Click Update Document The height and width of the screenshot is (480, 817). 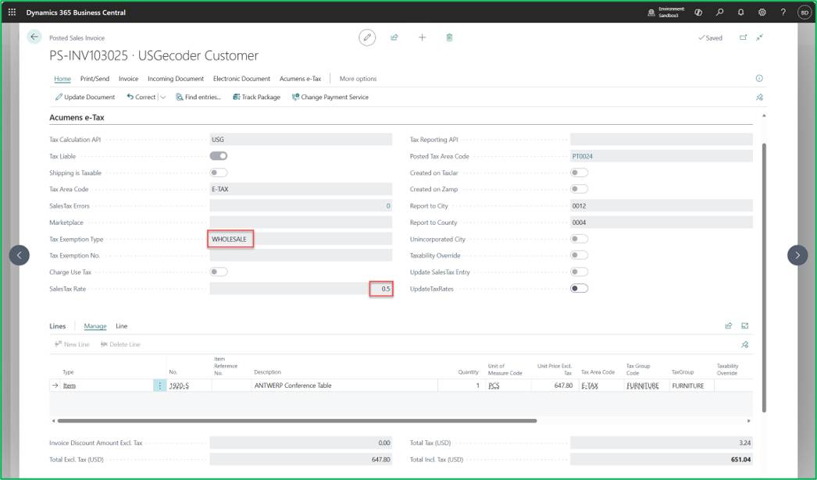click(x=85, y=98)
